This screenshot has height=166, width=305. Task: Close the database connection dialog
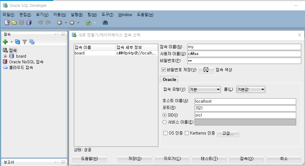(300, 35)
